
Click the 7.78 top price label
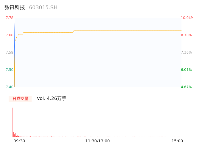click(9, 18)
